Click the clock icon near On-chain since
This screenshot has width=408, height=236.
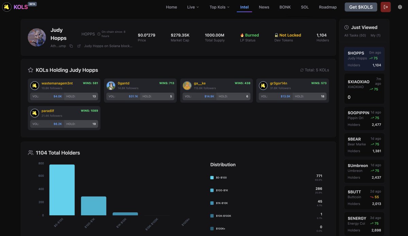coord(99,34)
